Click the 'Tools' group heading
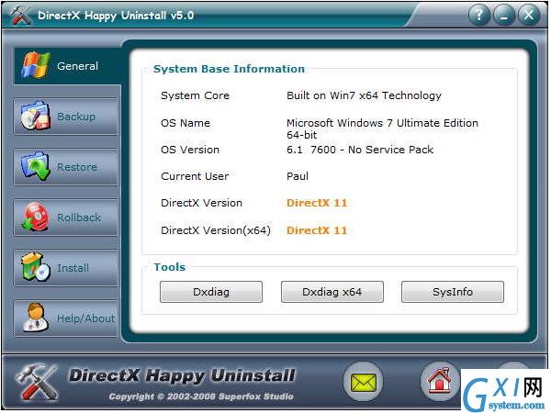Image resolution: width=551 pixels, height=413 pixels. click(x=170, y=267)
